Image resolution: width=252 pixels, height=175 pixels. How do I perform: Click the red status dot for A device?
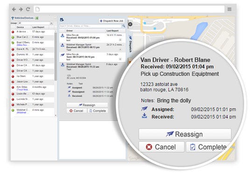tap(13, 32)
